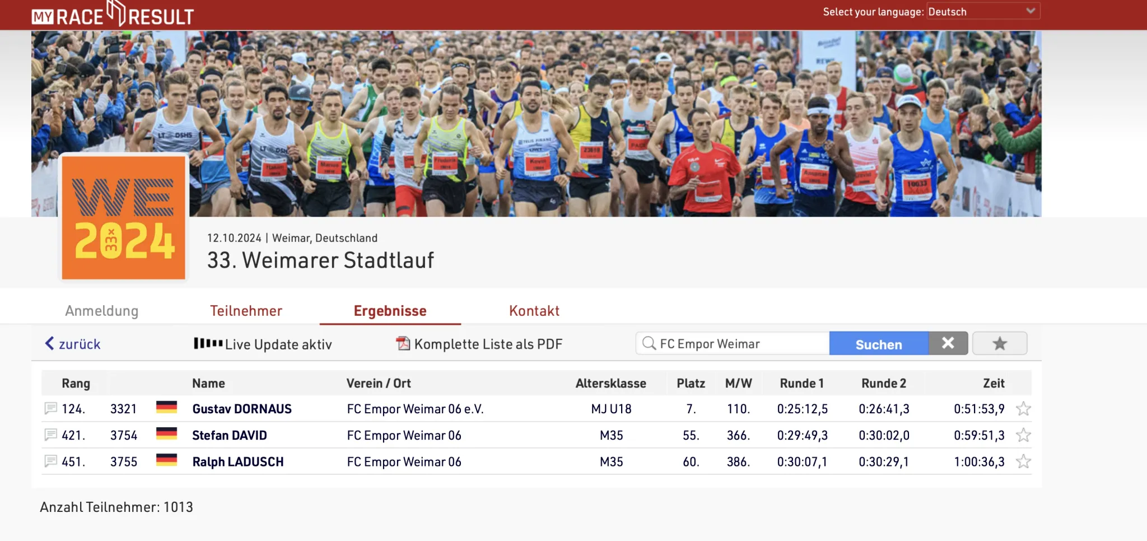
Task: Open comment icon for Ralph LADUSCH row
Action: 50,461
